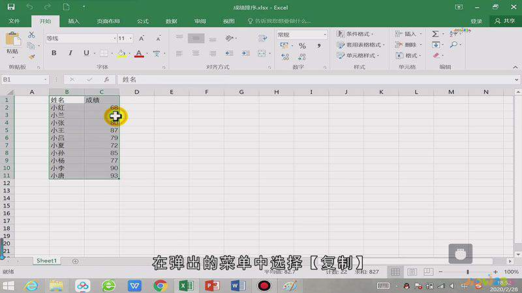Open Conditional Formatting dropdown
The image size is (522, 293).
(355, 34)
